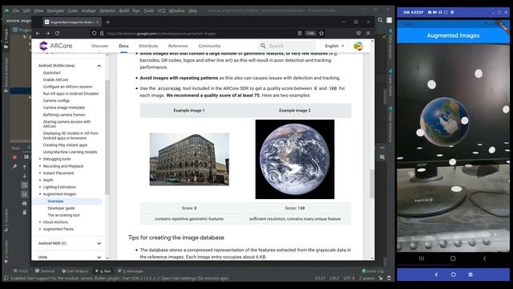
Task: Open Android Studio Build menu
Action: tap(124, 10)
